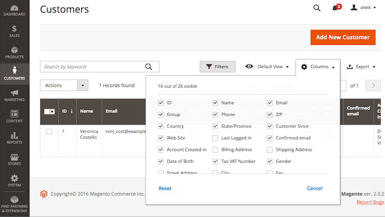385x217 pixels.
Task: Uncheck the State/Province column checkbox
Action: pos(215,126)
